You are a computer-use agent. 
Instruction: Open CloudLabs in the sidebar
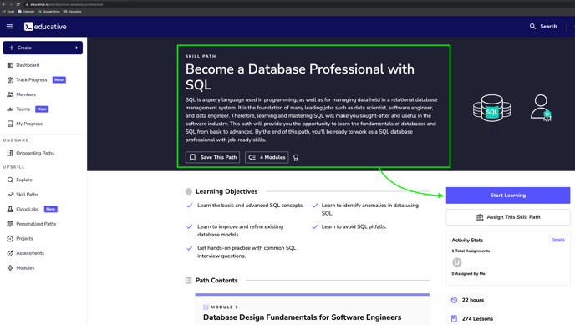[x=27, y=209]
